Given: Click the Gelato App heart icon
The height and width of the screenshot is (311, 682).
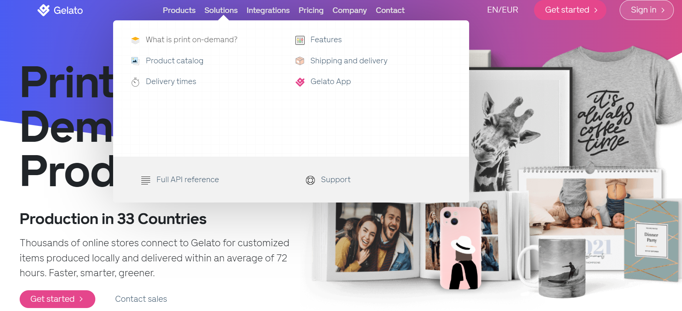Looking at the screenshot, I should tap(300, 82).
